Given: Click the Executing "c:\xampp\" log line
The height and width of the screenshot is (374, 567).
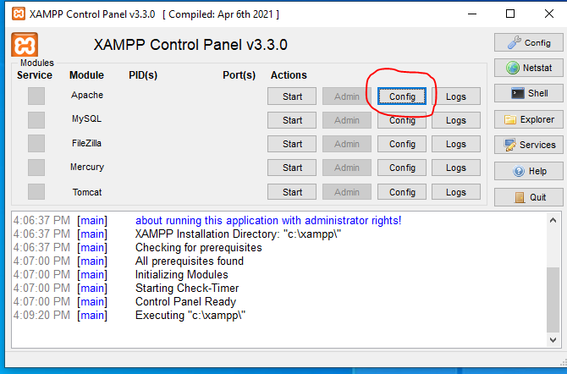Looking at the screenshot, I should click(x=190, y=315).
